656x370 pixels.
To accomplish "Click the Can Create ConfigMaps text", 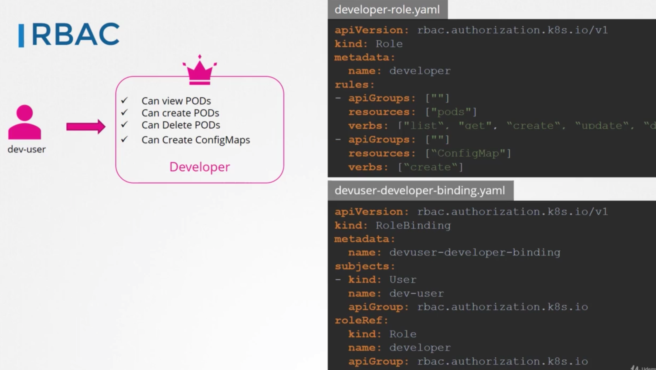I will [x=195, y=140].
